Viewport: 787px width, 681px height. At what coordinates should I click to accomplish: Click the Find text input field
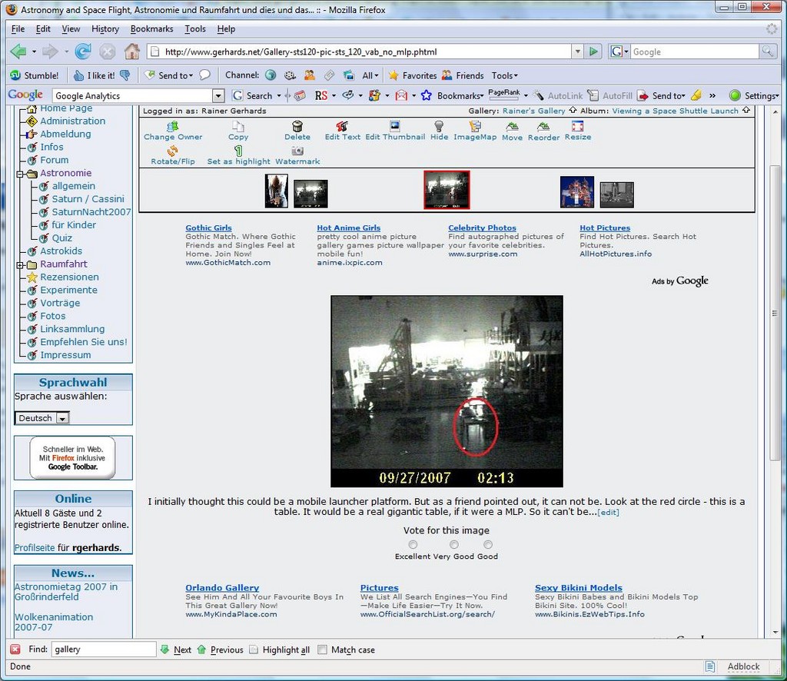click(103, 649)
